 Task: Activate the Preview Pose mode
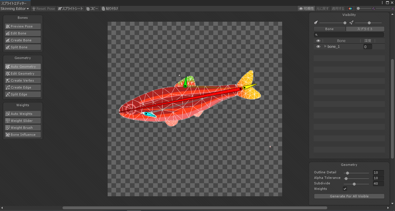click(x=23, y=26)
